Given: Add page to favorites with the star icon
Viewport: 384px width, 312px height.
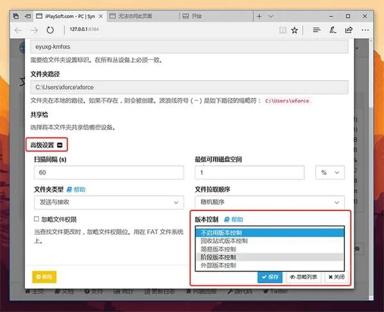Looking at the screenshot, I should pos(294,29).
